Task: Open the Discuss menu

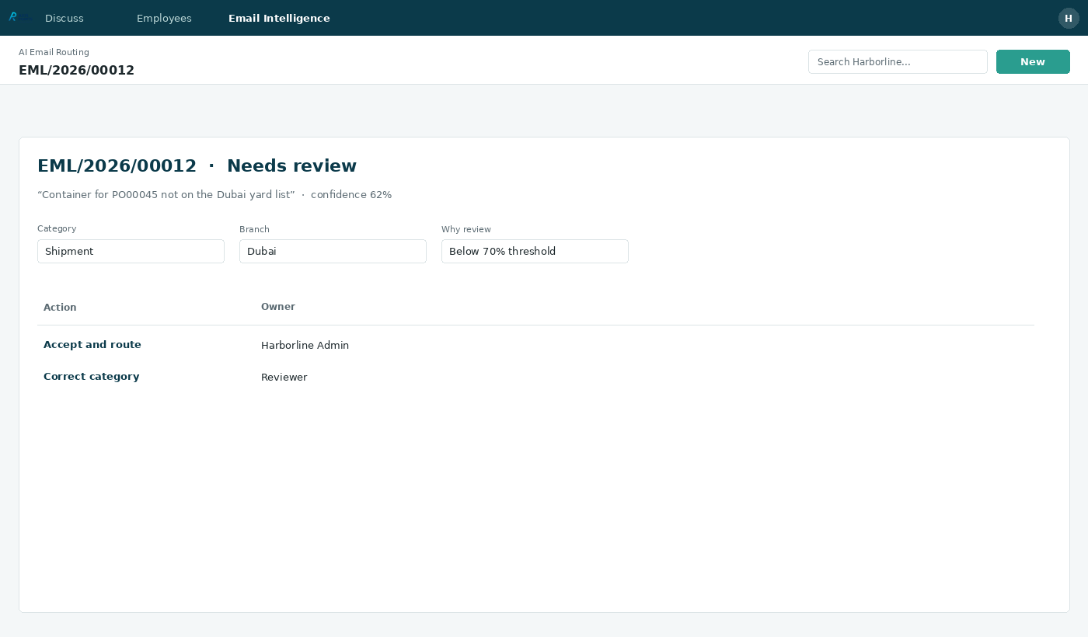Action: point(65,18)
